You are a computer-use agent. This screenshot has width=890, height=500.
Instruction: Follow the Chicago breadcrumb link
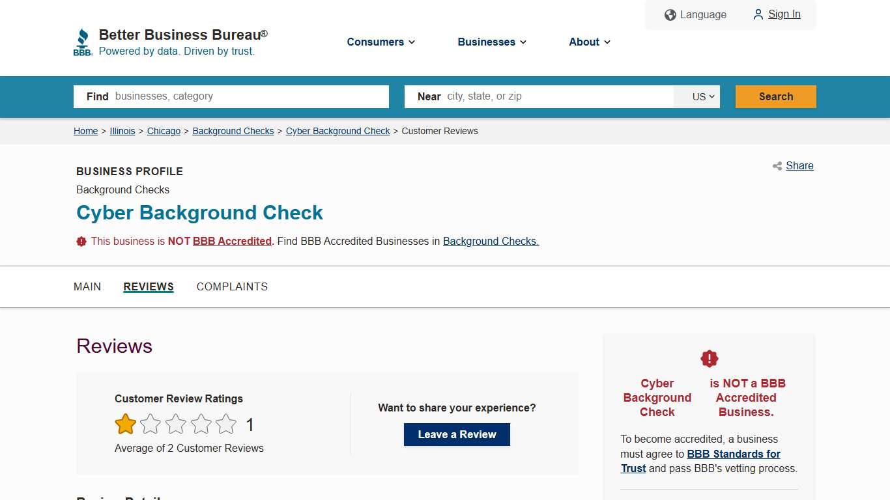coord(164,131)
